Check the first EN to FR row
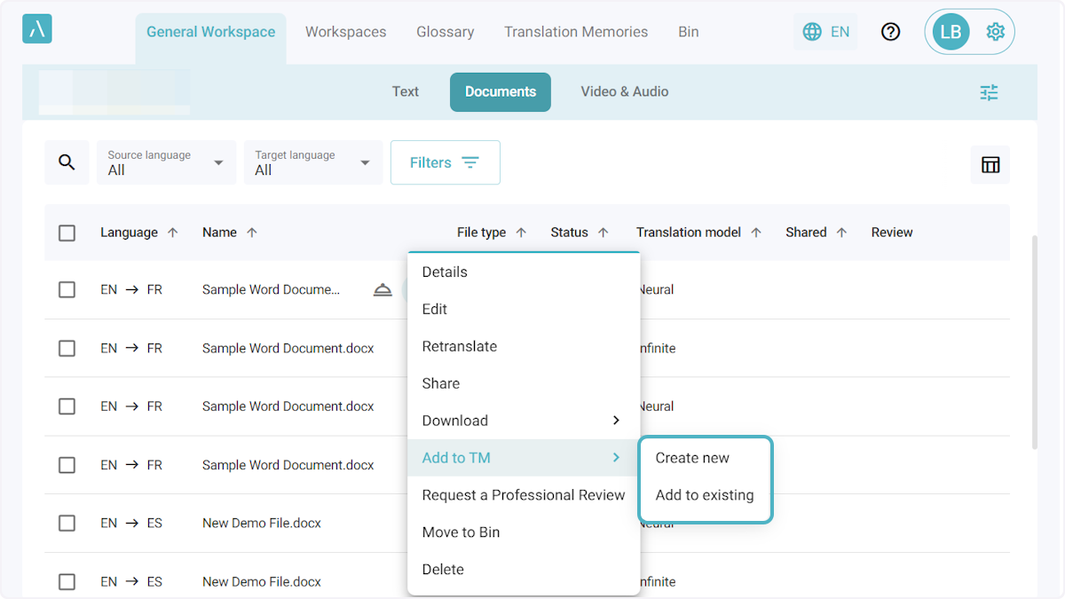The width and height of the screenshot is (1065, 599). pyautogui.click(x=67, y=290)
